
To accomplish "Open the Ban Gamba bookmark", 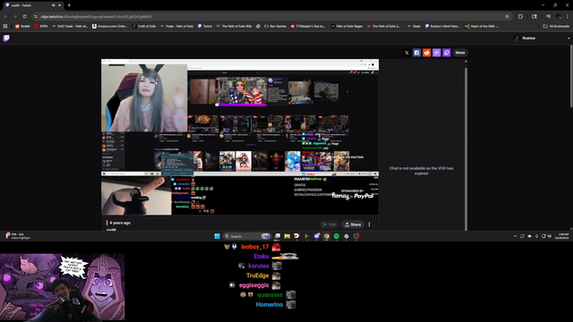I will point(276,26).
